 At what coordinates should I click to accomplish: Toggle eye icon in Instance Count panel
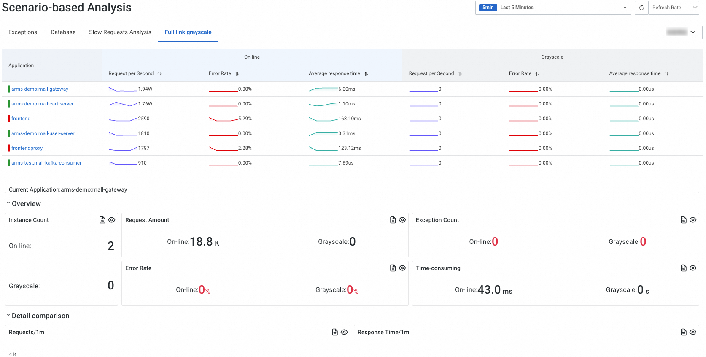click(112, 220)
